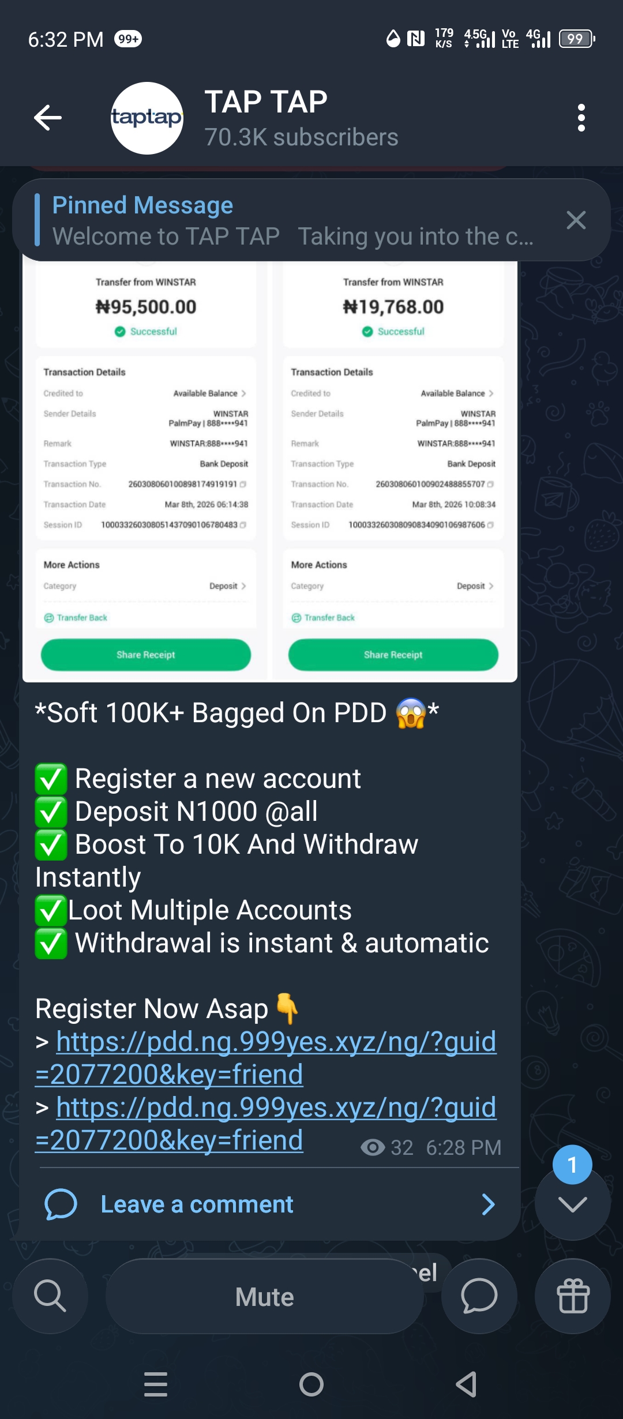View the ₦95,500.00 receipt image

tap(146, 470)
